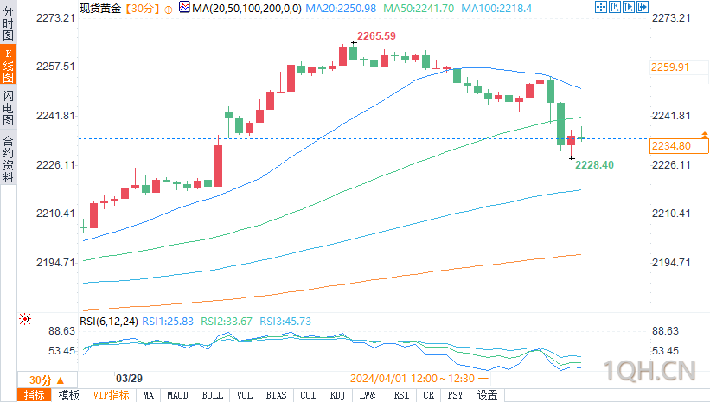
Task: Click the jump-to-chart-start axis icon
Action: pyautogui.click(x=615, y=7)
